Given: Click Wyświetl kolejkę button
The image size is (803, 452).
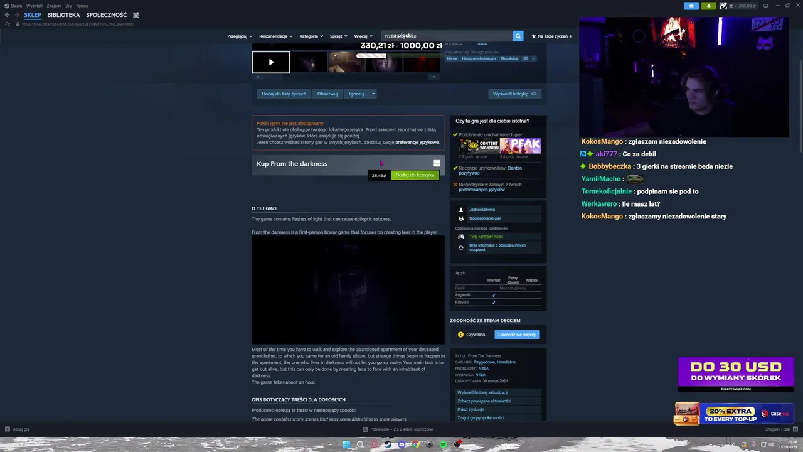Looking at the screenshot, I should coord(515,94).
